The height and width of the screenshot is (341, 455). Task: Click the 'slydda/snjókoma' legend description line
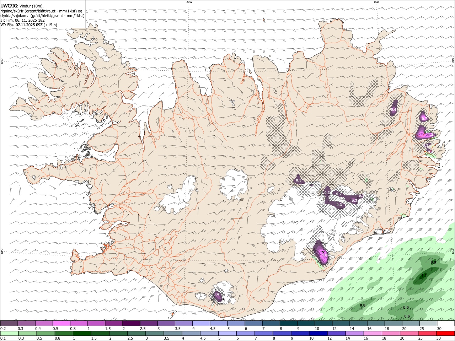pyautogui.click(x=43, y=15)
